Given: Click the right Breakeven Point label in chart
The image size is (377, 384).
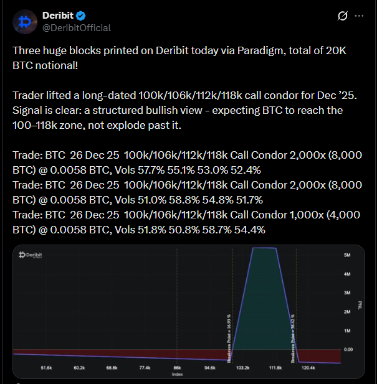Looking at the screenshot, I should coord(292,334).
